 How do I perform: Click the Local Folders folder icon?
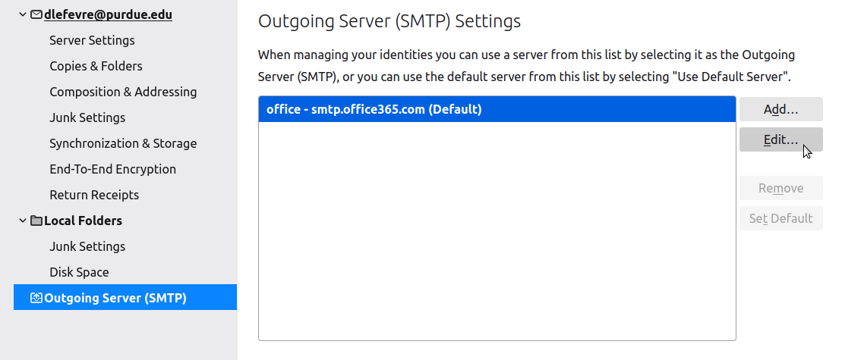pos(36,221)
